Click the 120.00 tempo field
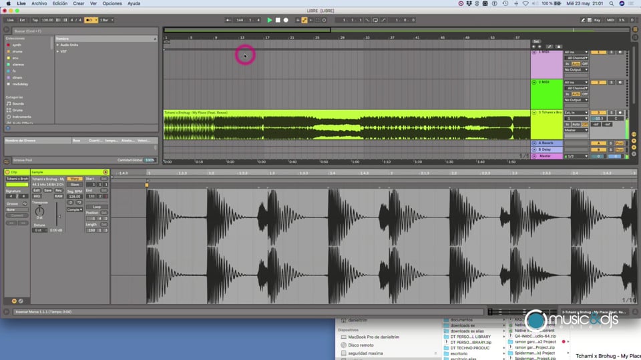This screenshot has width=641, height=360. 47,20
